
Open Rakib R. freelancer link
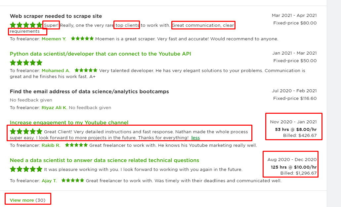tap(51, 145)
